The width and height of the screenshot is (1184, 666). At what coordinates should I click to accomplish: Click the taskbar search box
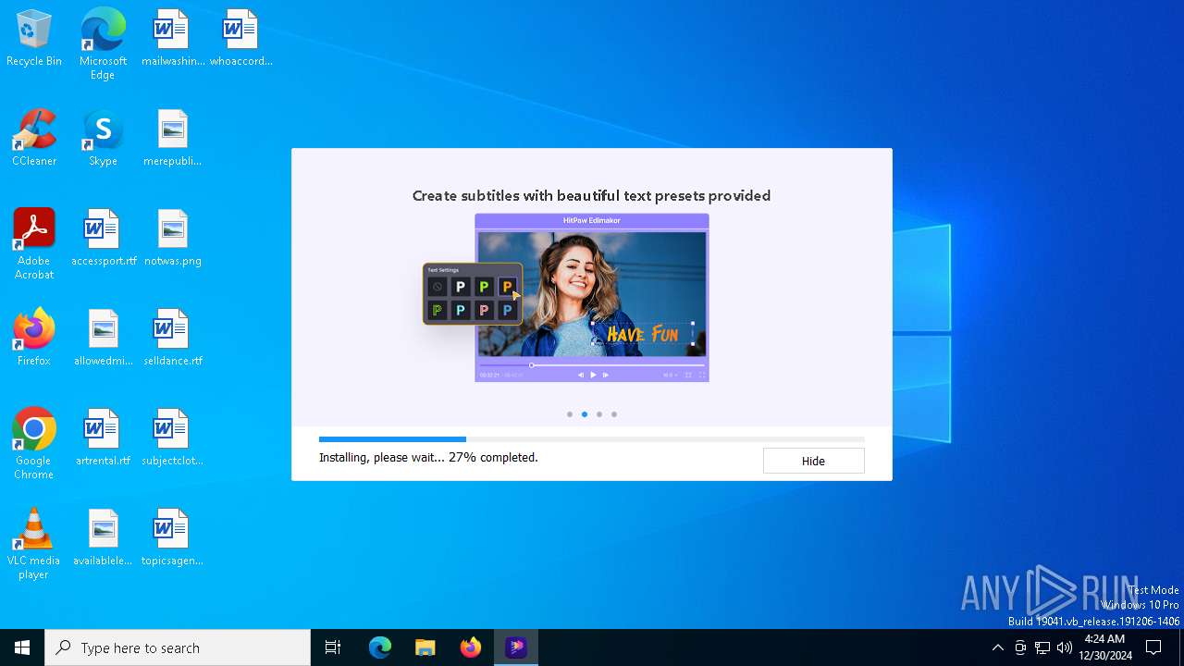coord(178,647)
